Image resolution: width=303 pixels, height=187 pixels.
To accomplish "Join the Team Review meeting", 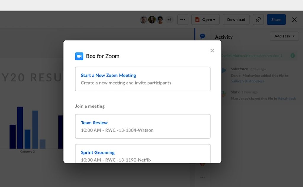I will (x=143, y=126).
